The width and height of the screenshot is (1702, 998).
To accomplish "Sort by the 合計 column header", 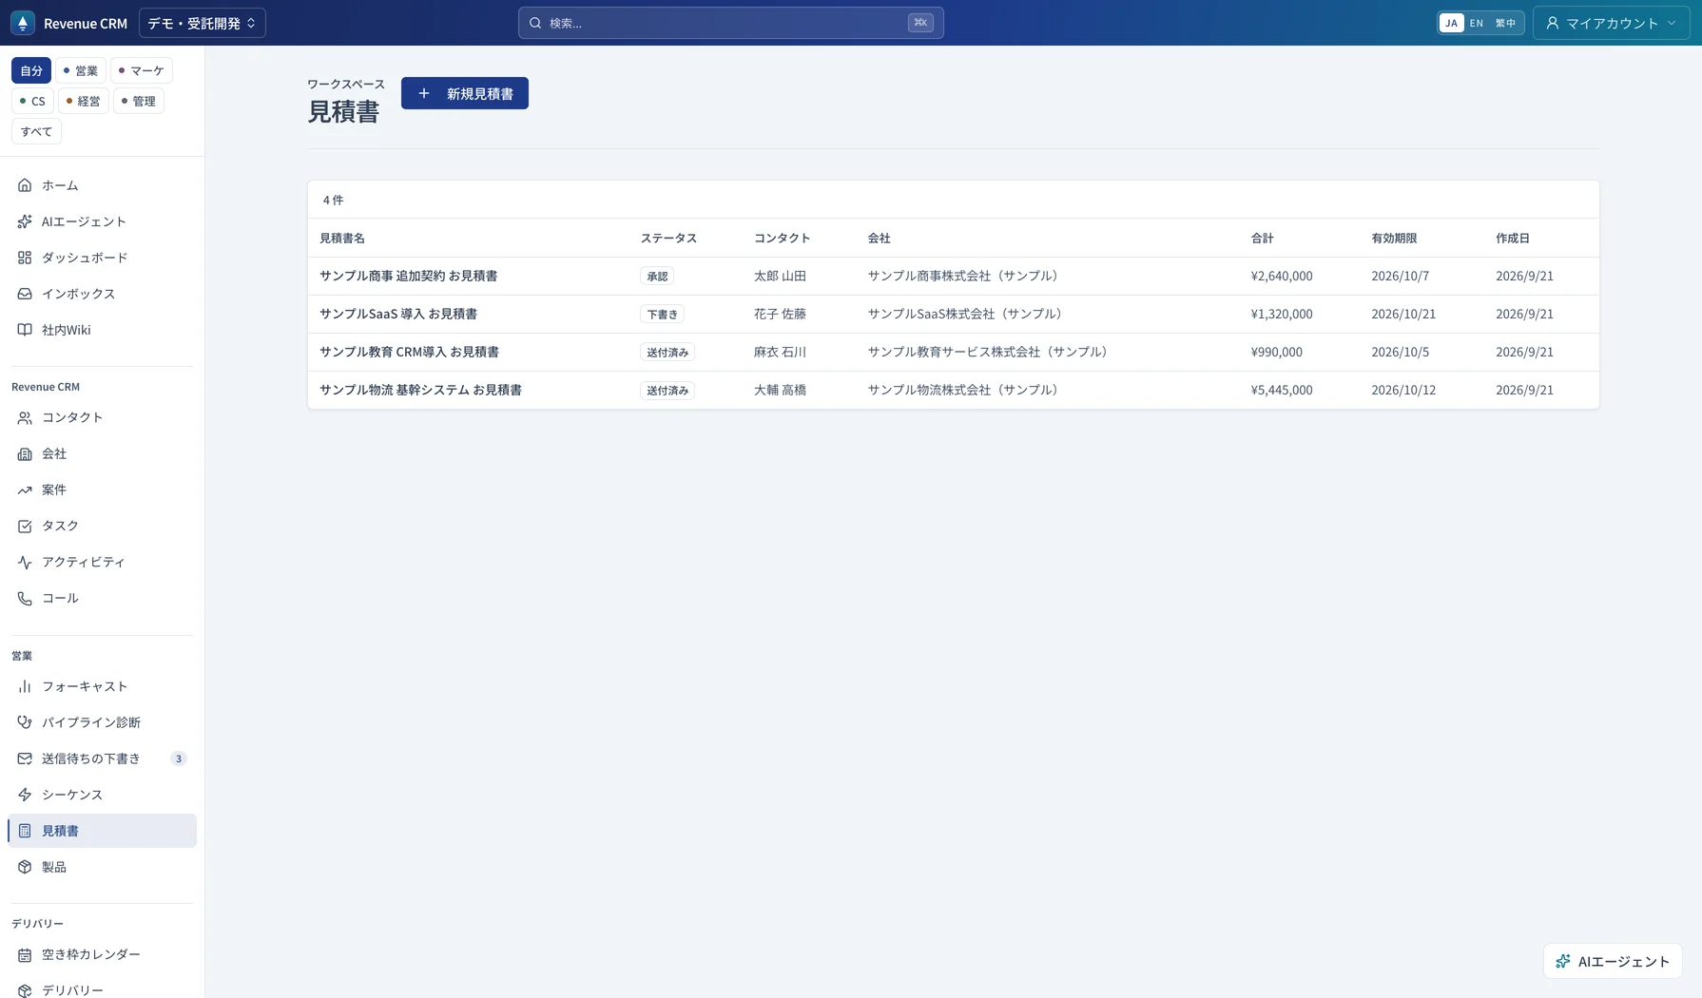I will 1262,239.
